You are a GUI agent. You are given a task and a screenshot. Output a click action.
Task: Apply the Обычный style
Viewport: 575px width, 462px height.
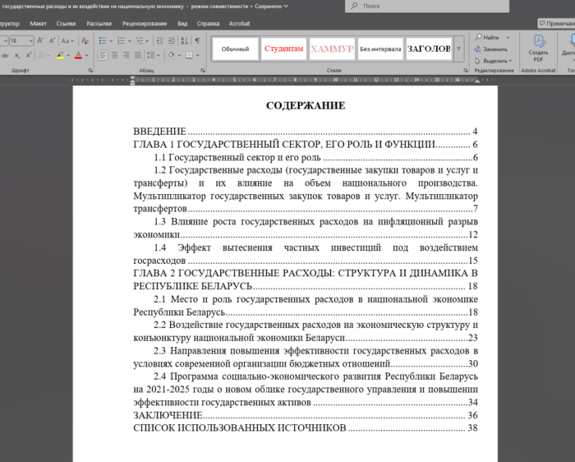235,49
